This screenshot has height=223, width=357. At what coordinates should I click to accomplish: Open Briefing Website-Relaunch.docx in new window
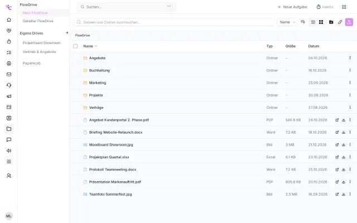337,132
